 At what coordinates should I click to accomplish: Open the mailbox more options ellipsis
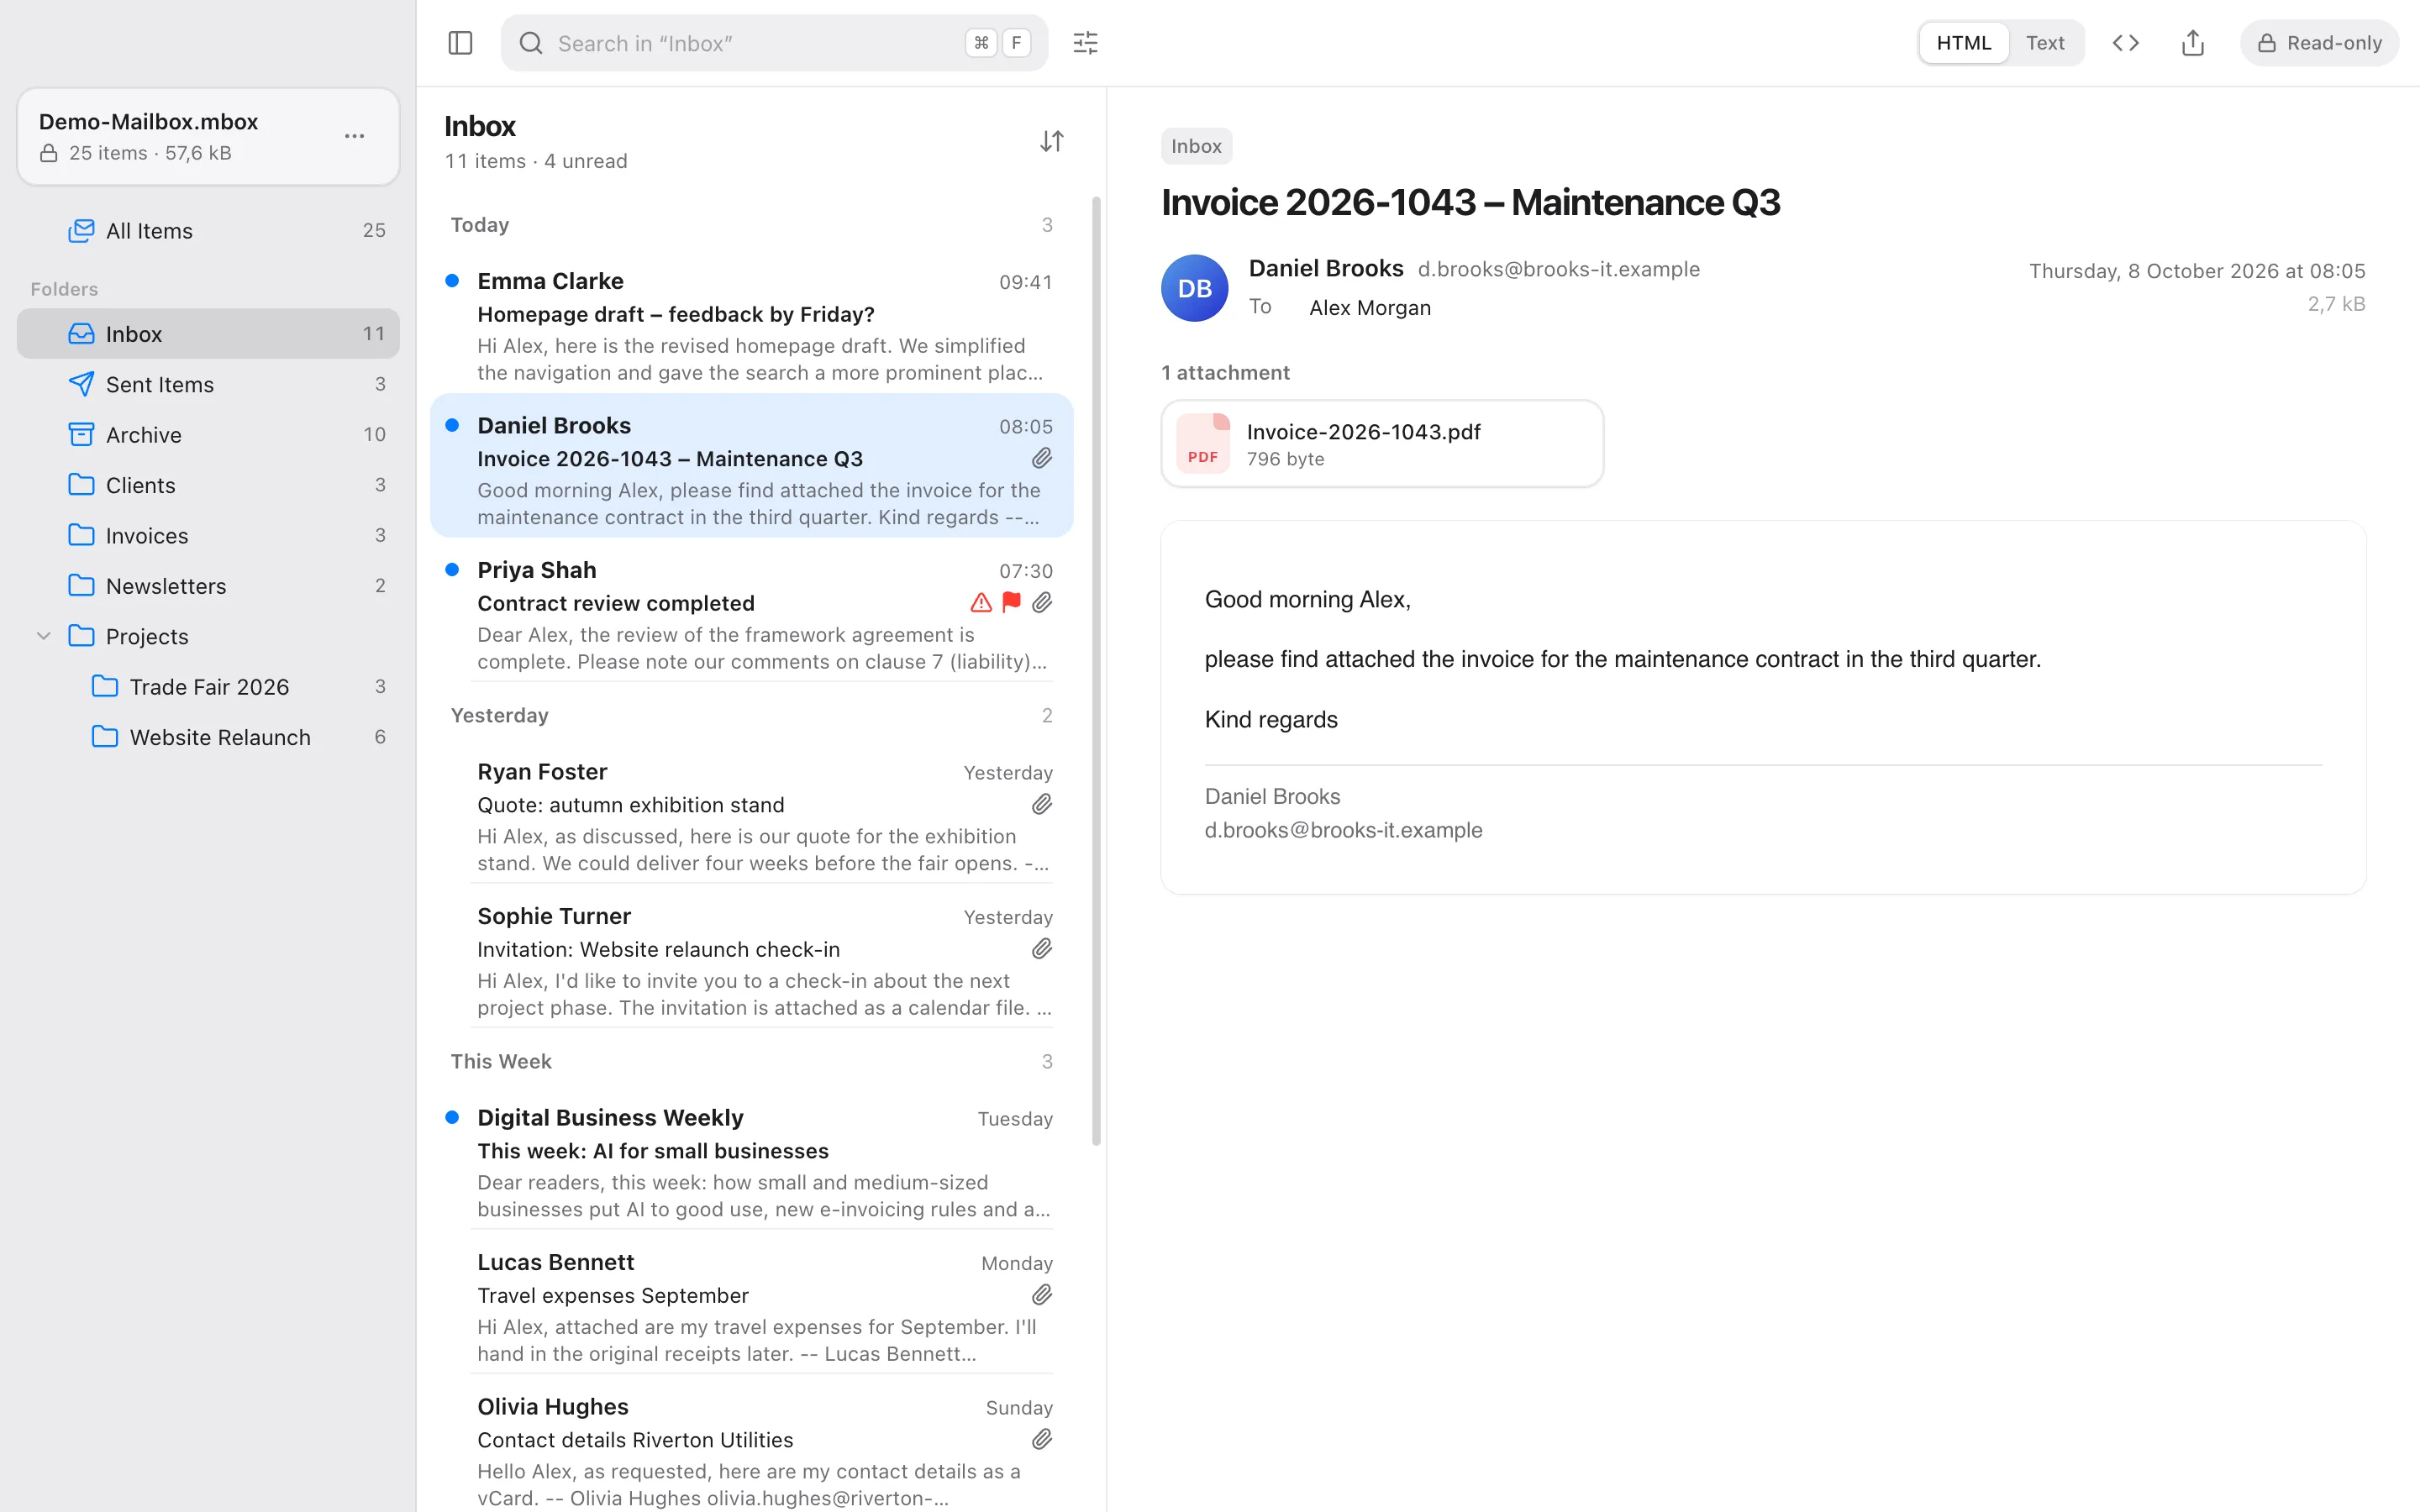[x=354, y=136]
